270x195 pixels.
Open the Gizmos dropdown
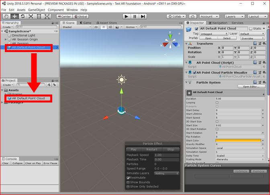pos(131,27)
